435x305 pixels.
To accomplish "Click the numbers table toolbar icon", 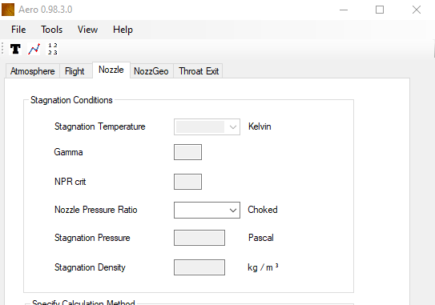I will [52, 49].
